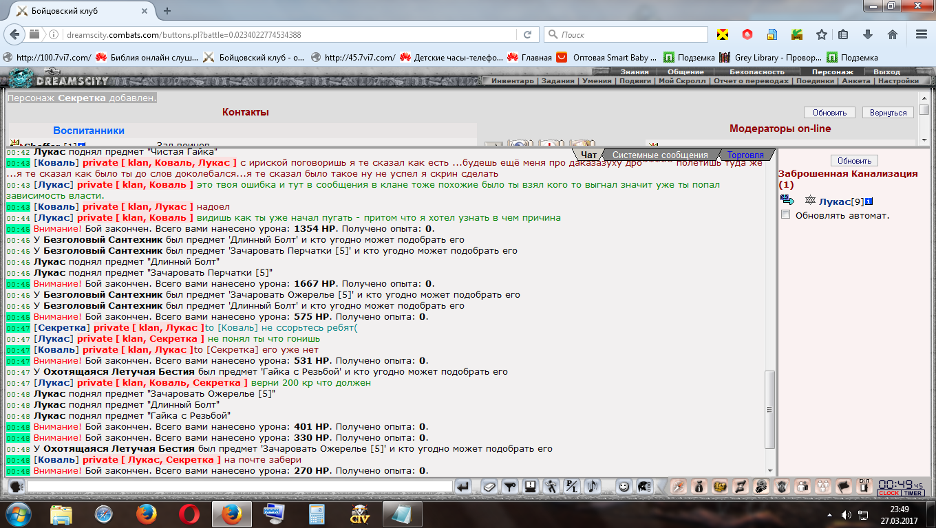Open the Firefox downloads arrow icon
Viewport: 936px width, 528px height.
point(868,34)
